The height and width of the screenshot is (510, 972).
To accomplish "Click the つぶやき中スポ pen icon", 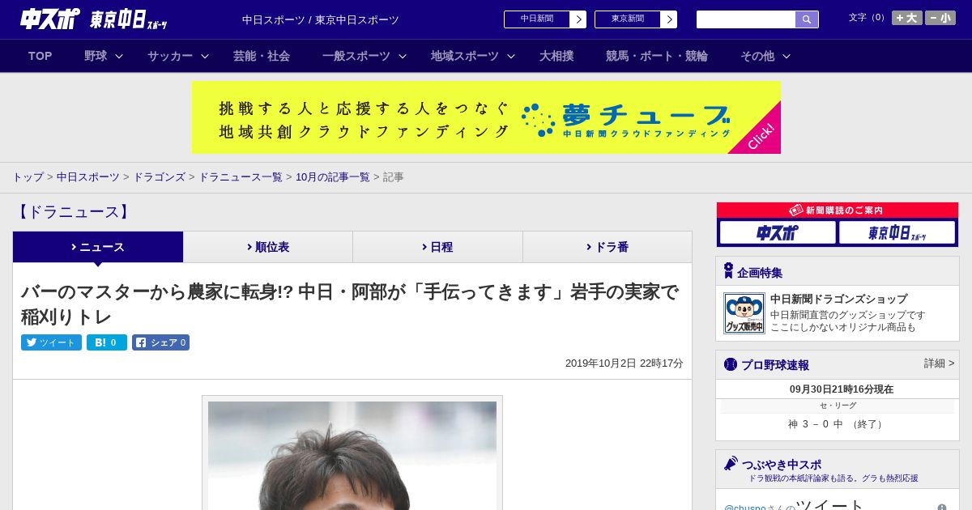I will (731, 464).
